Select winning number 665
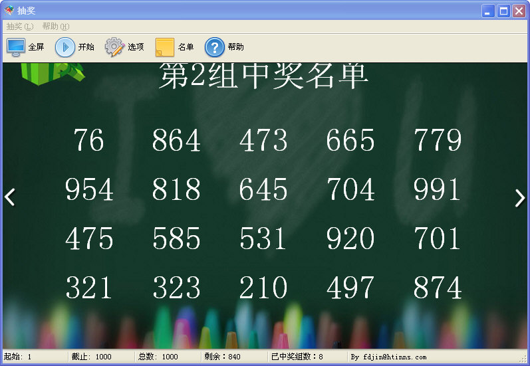The image size is (530, 366). pyautogui.click(x=350, y=139)
